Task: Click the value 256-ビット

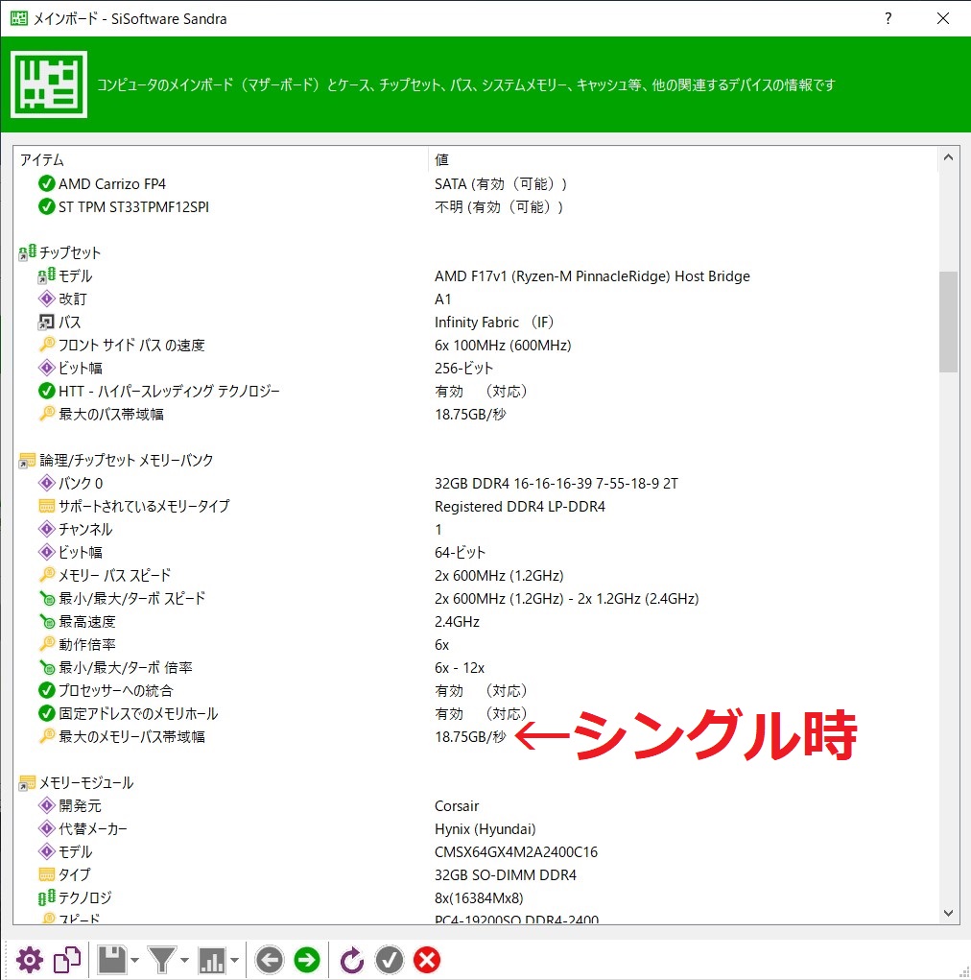Action: (x=463, y=369)
